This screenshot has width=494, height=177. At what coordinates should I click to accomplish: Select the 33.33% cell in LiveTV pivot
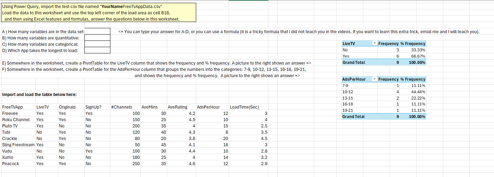click(x=413, y=50)
